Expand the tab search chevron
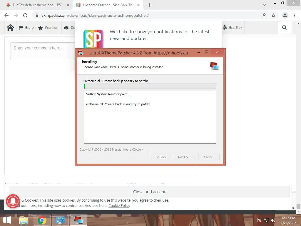Viewport: 301px width, 226px height. (x=264, y=5)
